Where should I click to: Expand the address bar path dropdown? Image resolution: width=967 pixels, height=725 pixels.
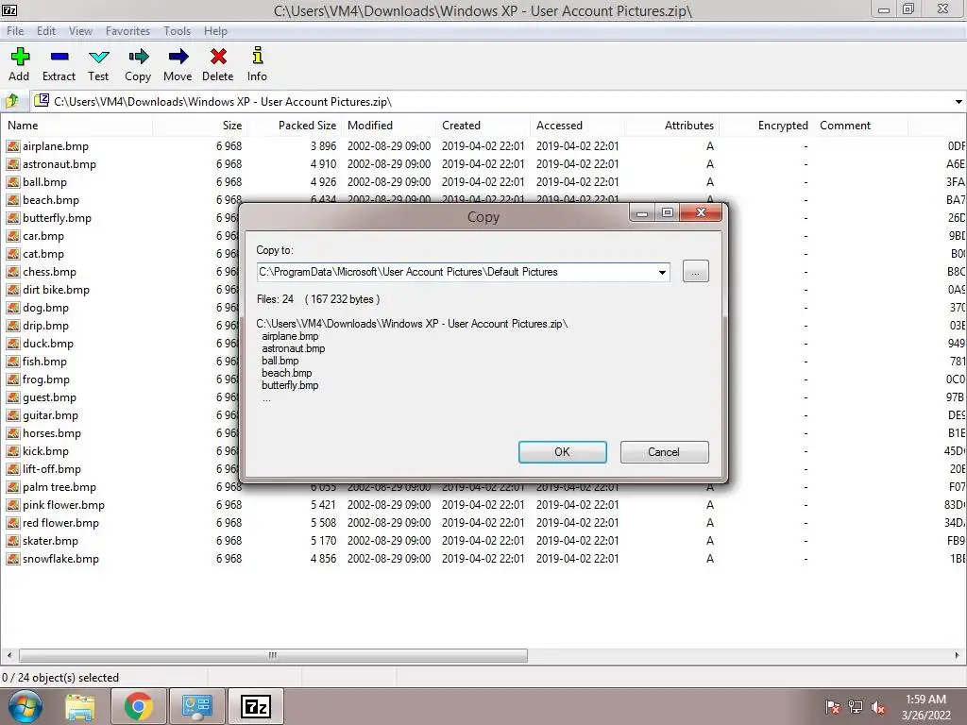point(959,102)
